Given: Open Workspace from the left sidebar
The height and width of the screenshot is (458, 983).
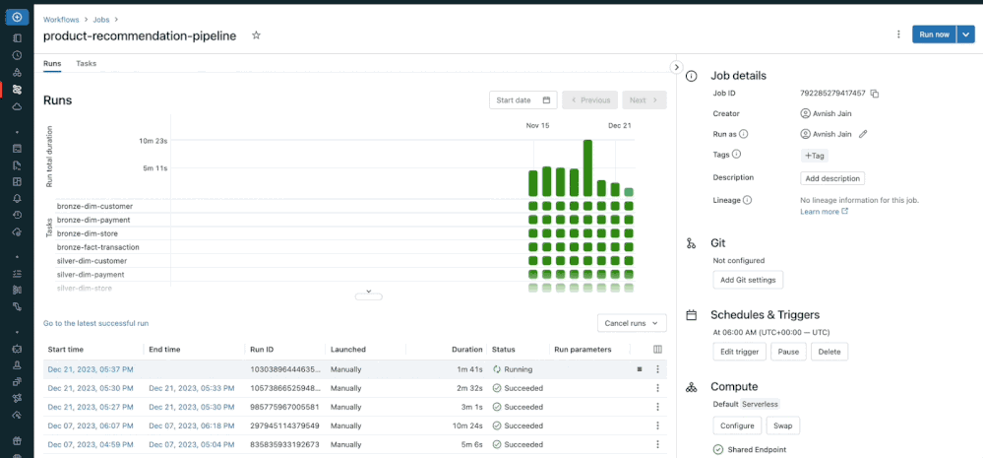Looking at the screenshot, I should point(17,38).
